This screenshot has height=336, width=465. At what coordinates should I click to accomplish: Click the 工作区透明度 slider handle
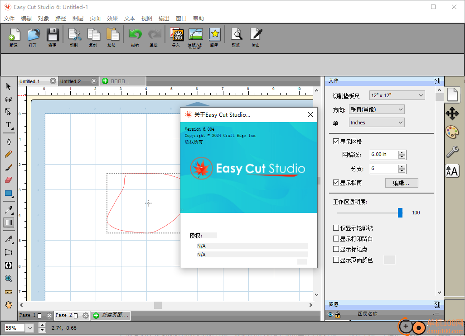point(400,213)
